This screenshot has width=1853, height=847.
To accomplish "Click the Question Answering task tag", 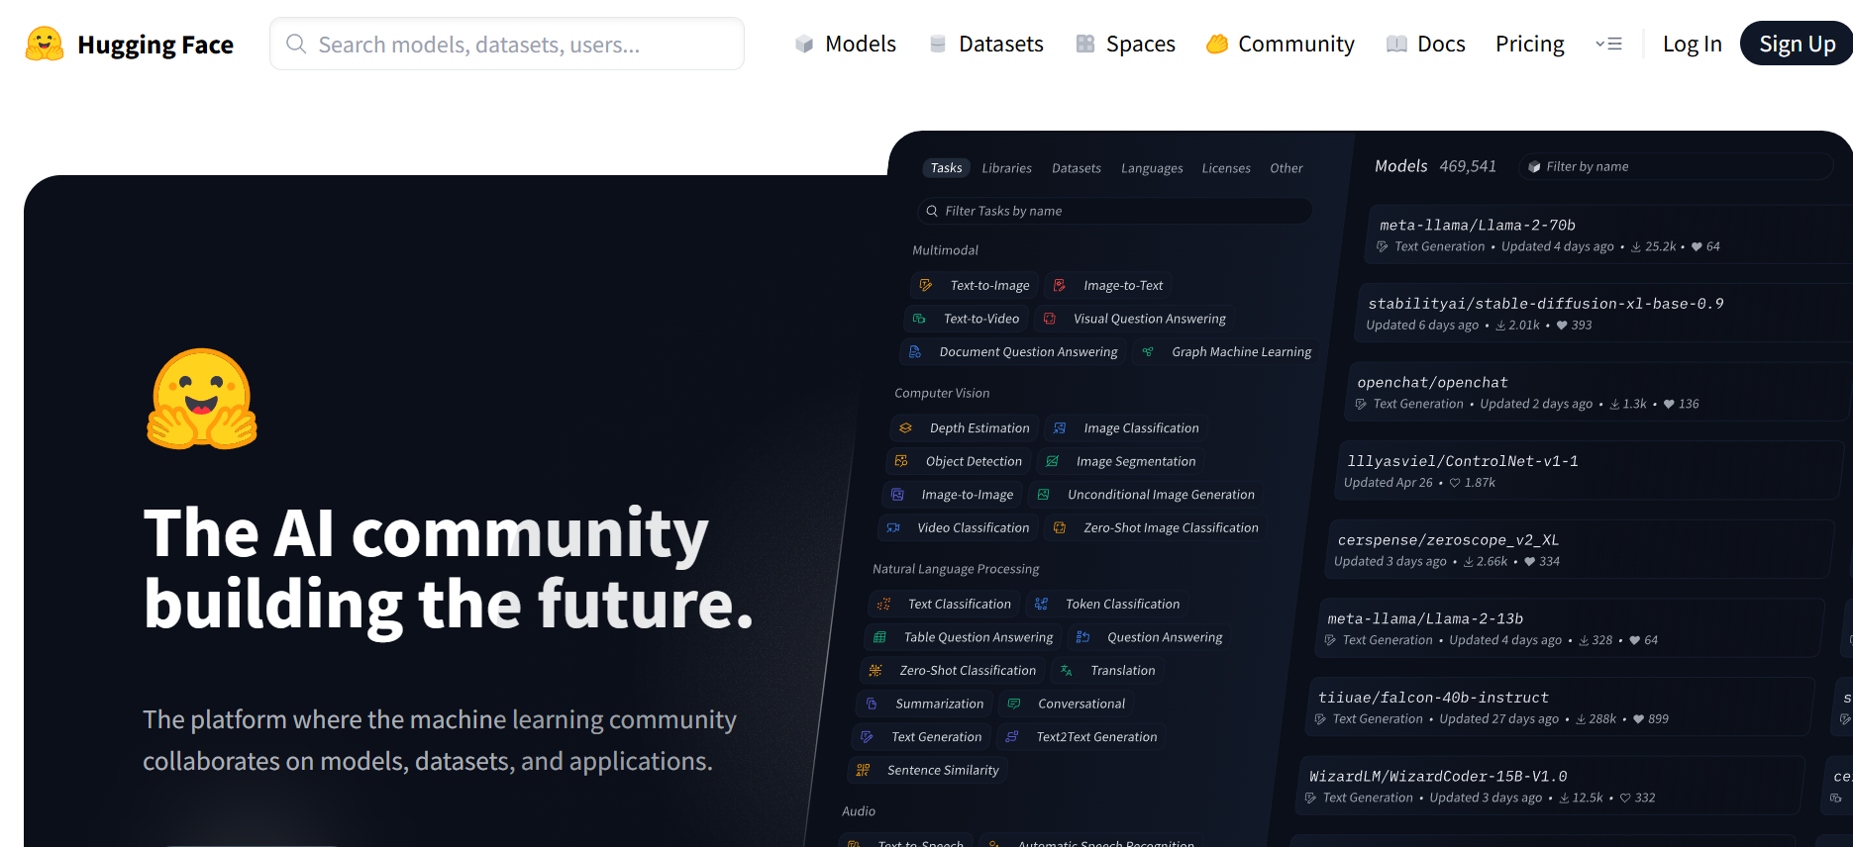I will pyautogui.click(x=1149, y=637).
